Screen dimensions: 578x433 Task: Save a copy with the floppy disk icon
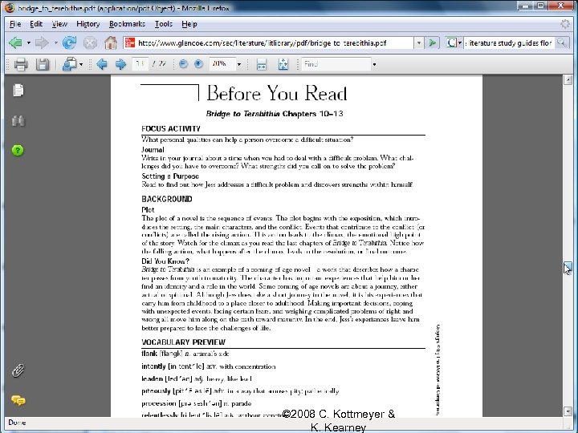(x=43, y=64)
